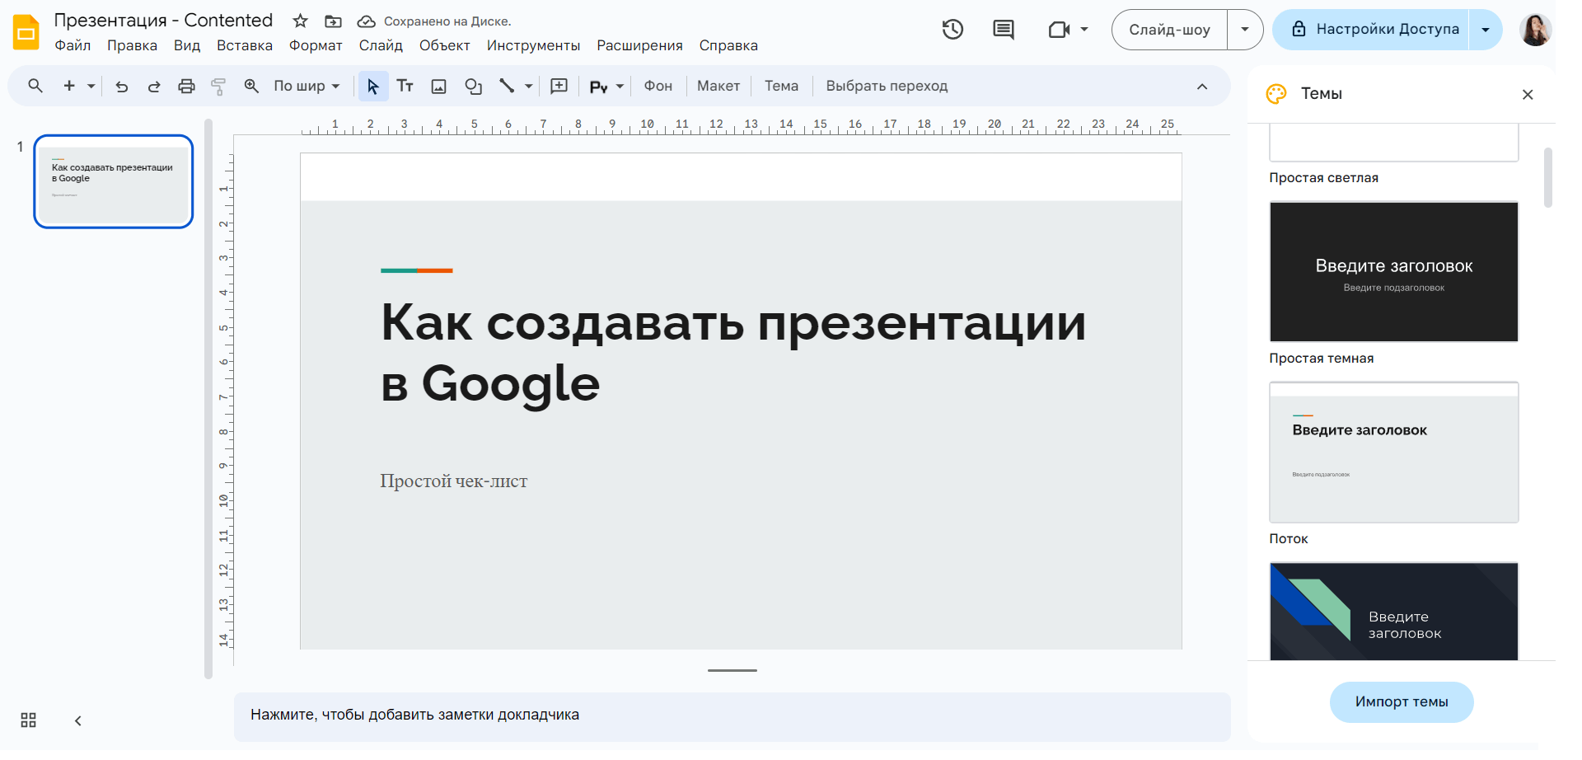The height and width of the screenshot is (760, 1582).
Task: Select slide 1 thumbnail in filmstrip
Action: click(x=114, y=181)
